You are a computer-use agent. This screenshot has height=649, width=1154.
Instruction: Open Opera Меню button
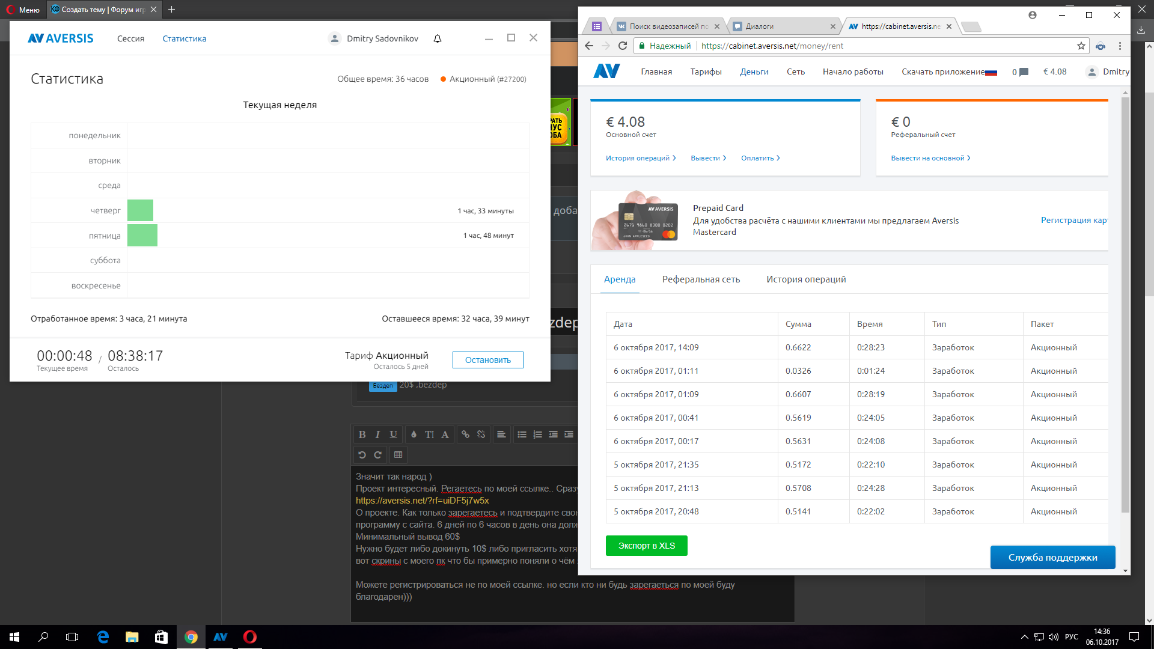(x=23, y=10)
